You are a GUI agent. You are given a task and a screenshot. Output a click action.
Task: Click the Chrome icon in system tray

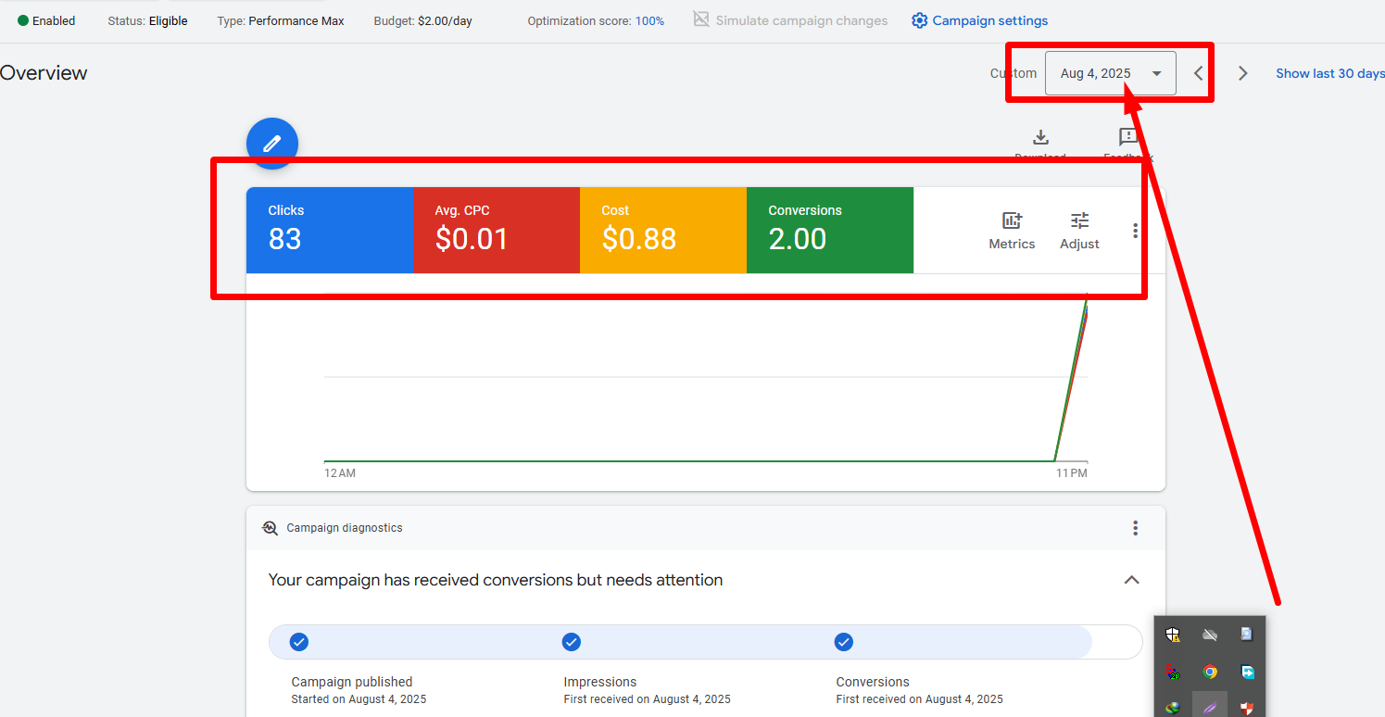(x=1210, y=672)
